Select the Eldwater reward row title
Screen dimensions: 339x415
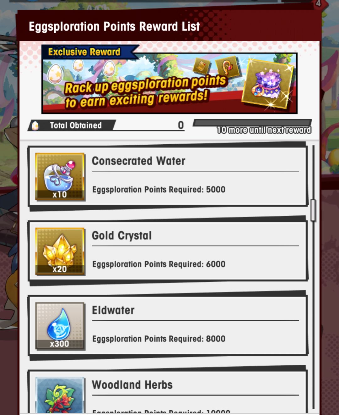pyautogui.click(x=113, y=310)
